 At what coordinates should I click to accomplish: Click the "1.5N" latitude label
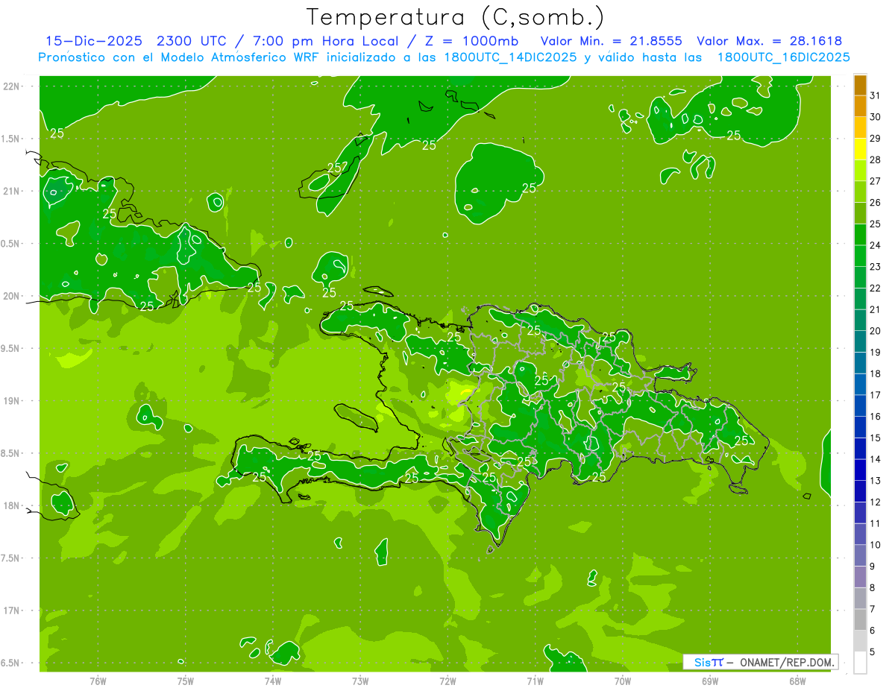[x=11, y=139]
